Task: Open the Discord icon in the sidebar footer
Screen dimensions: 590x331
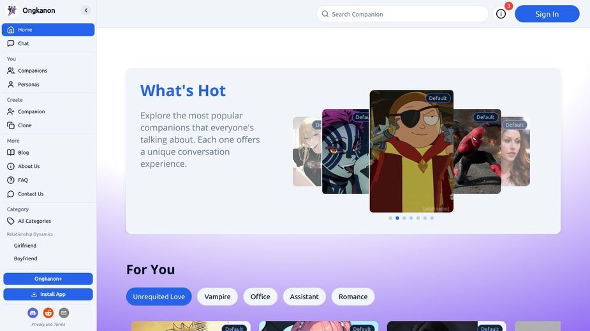Action: pos(33,313)
